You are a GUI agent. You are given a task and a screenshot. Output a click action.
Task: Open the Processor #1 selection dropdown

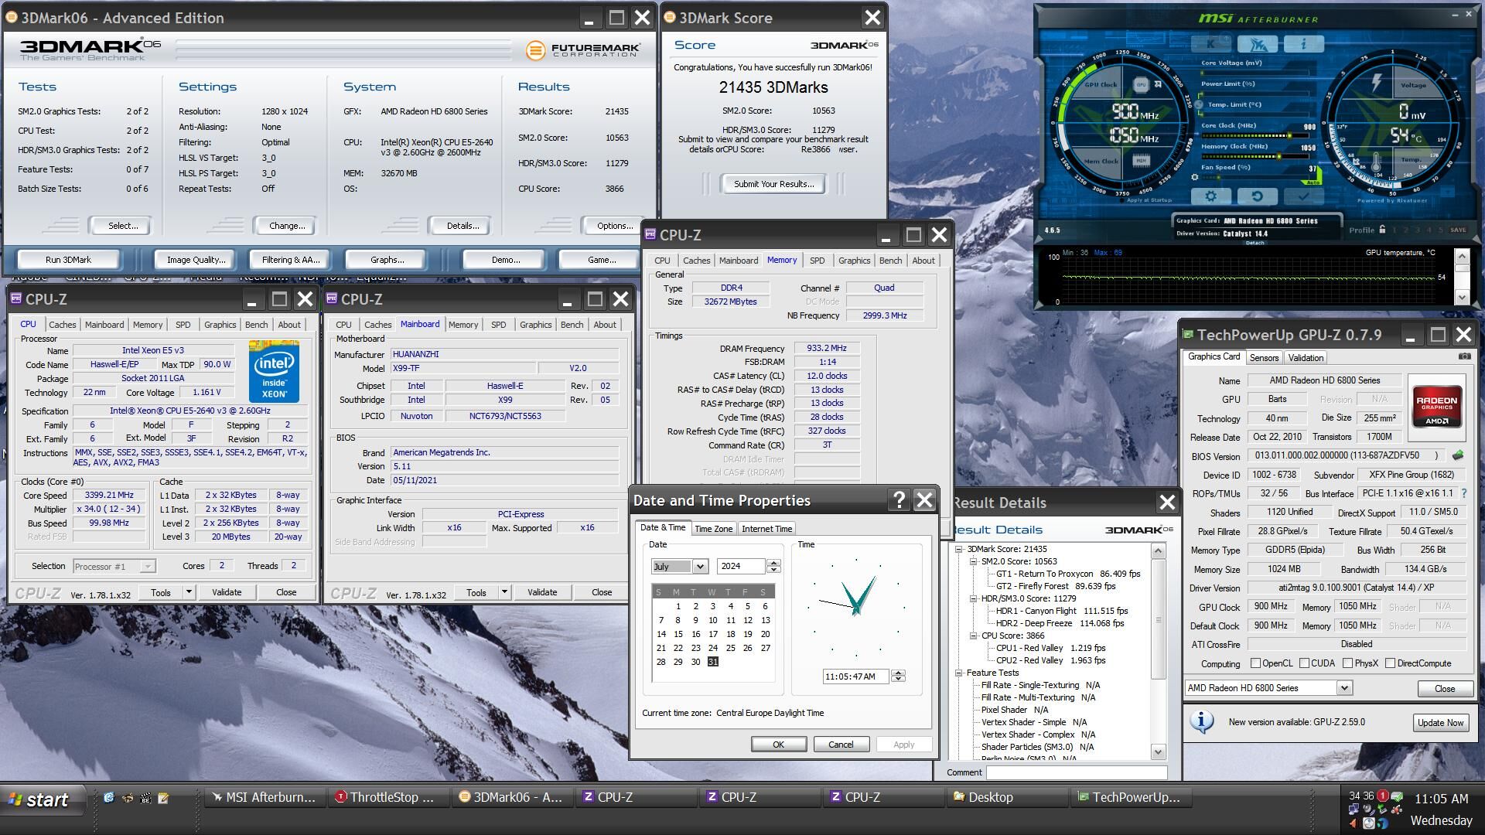pyautogui.click(x=114, y=567)
